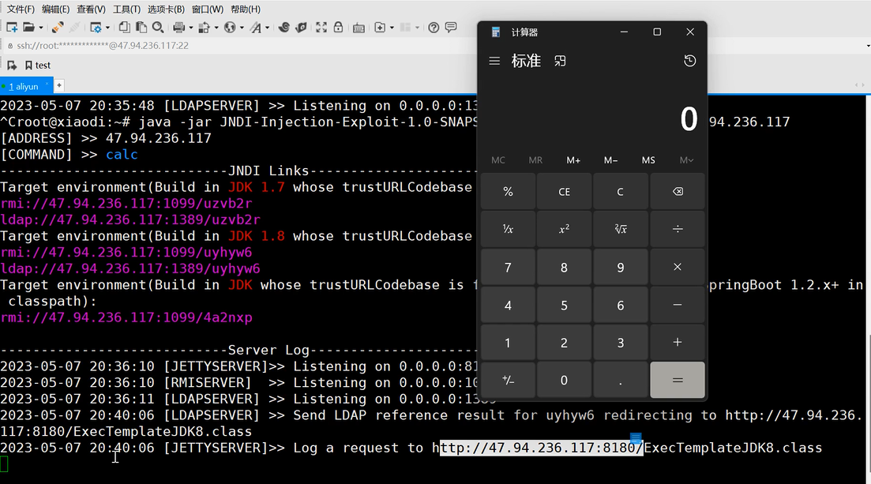The width and height of the screenshot is (871, 484).
Task: Click the Disconnect icon in the toolbar
Action: [x=74, y=27]
